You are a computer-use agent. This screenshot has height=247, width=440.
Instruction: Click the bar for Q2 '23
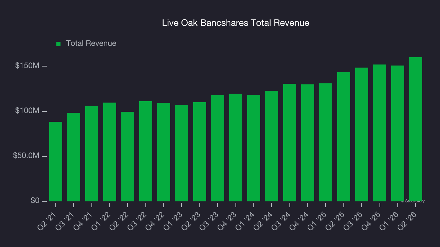[200, 152]
